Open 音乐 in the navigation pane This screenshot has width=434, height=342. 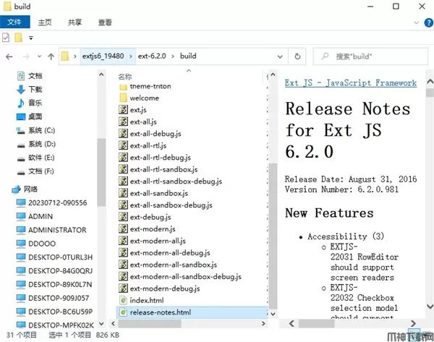pos(35,103)
